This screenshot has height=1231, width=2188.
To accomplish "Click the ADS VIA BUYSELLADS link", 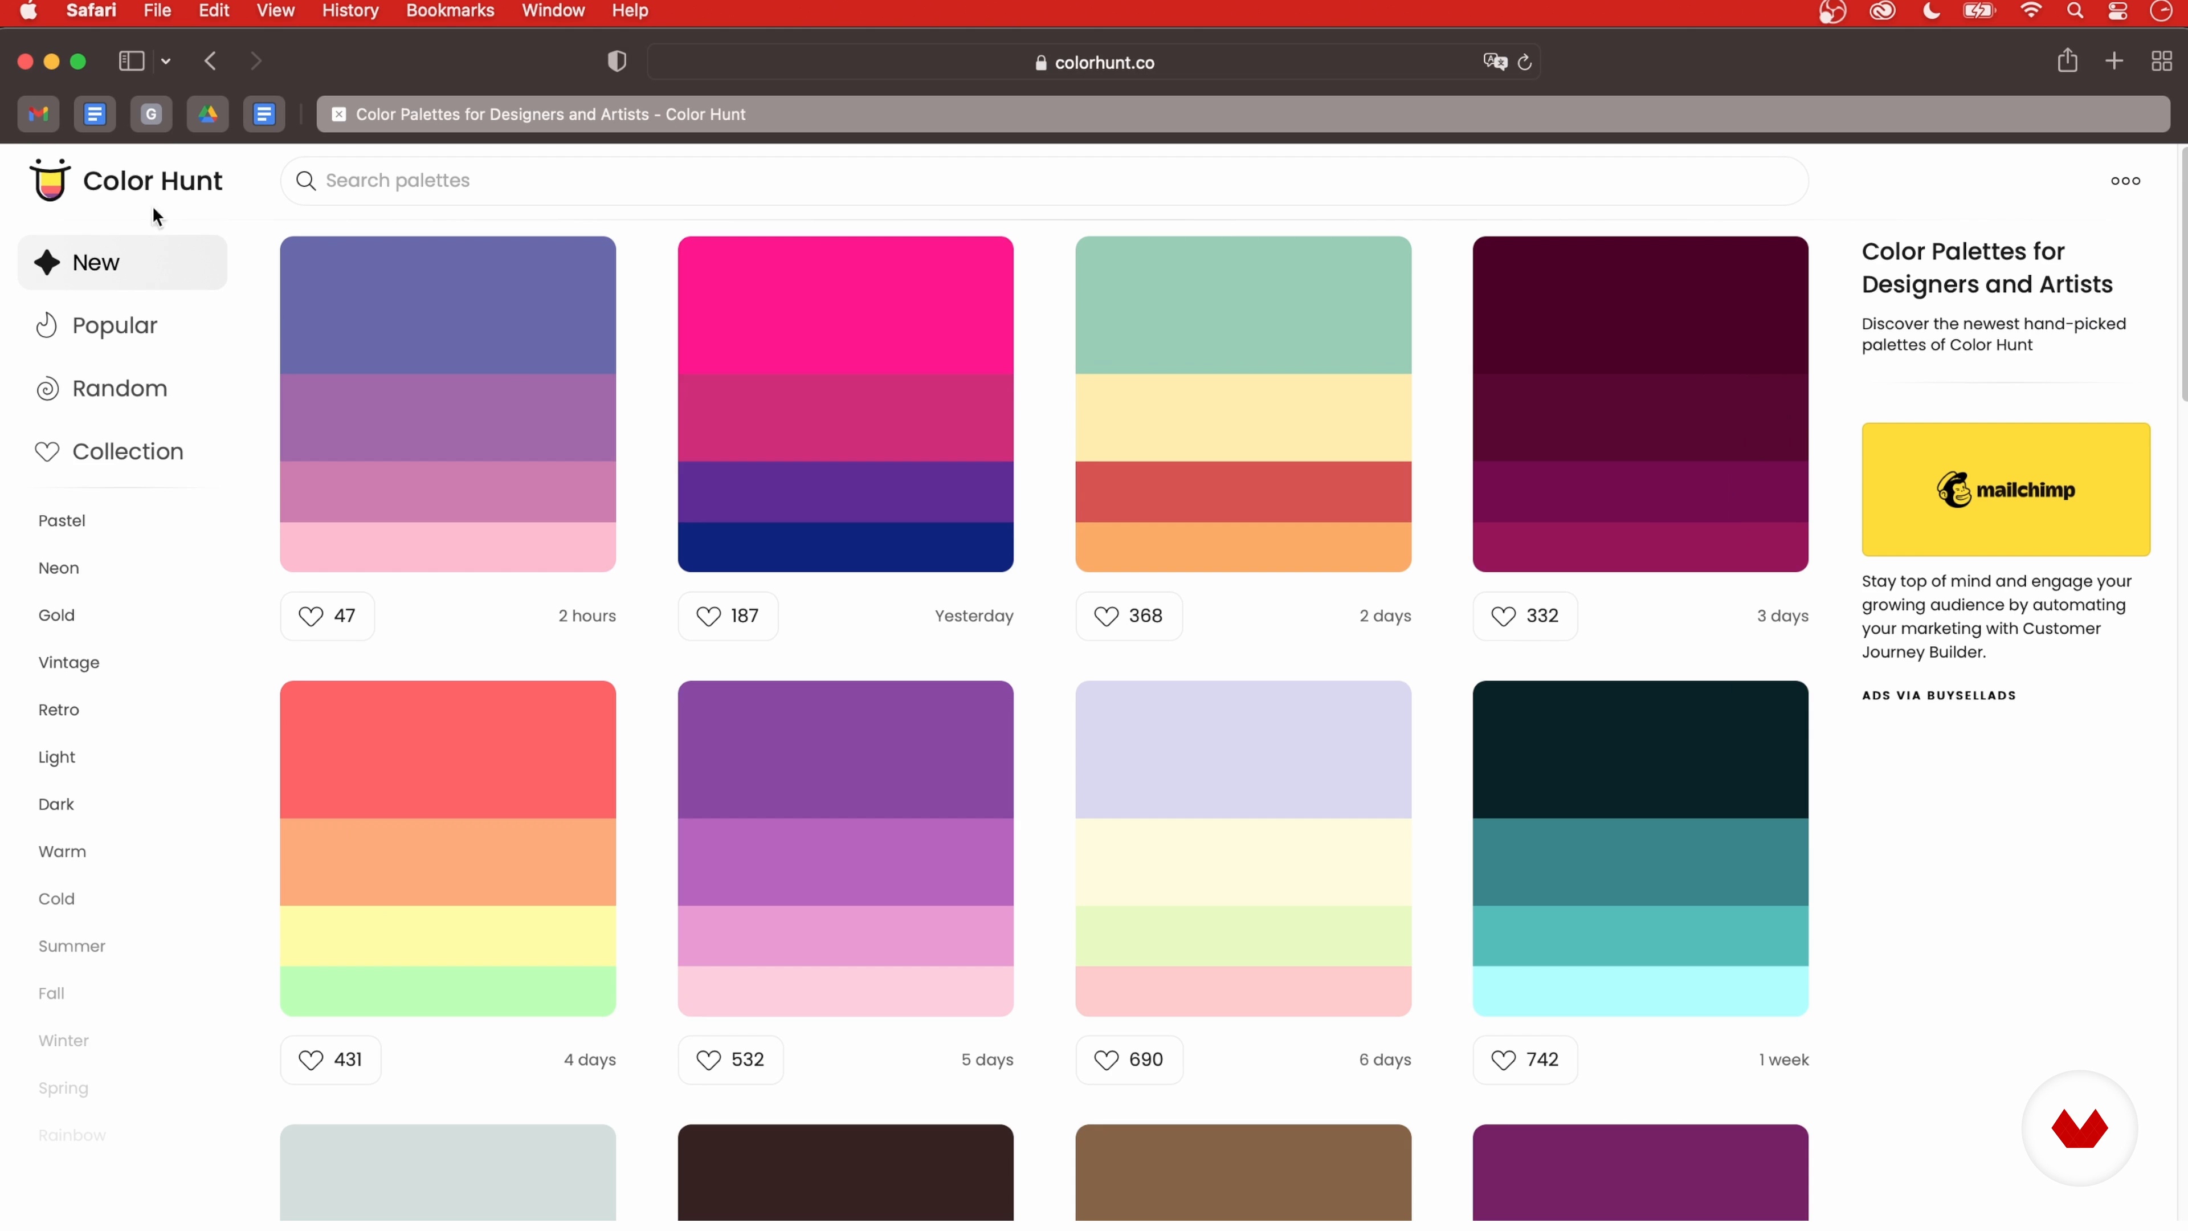I will [x=1938, y=695].
